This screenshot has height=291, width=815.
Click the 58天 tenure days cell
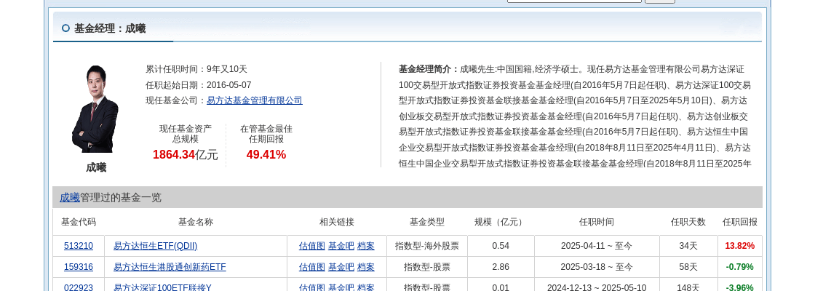pyautogui.click(x=688, y=267)
